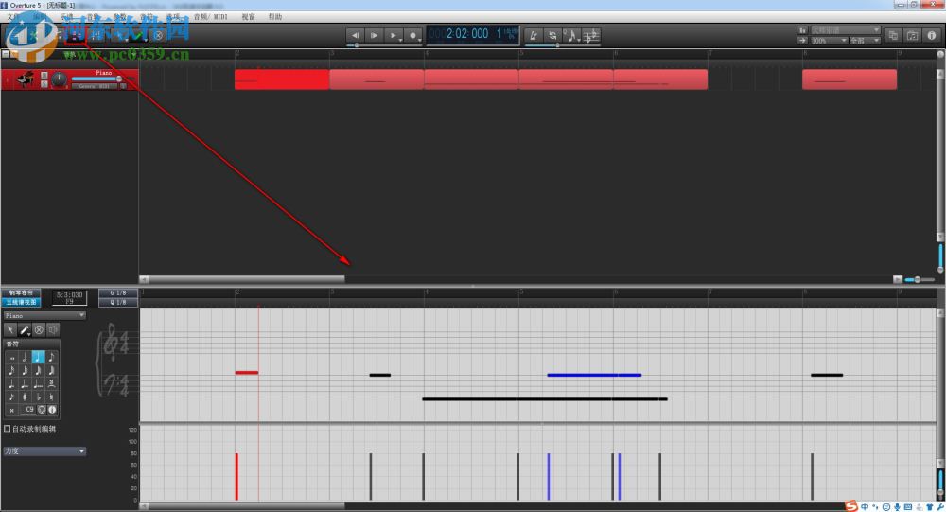Click the green checkmark toolbar icon

[138, 36]
